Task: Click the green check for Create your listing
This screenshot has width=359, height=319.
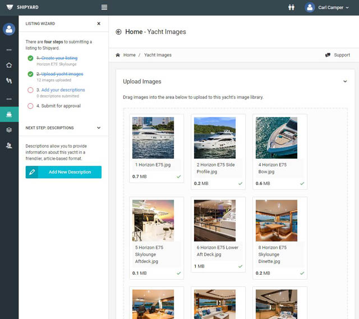Action: pyautogui.click(x=30, y=58)
